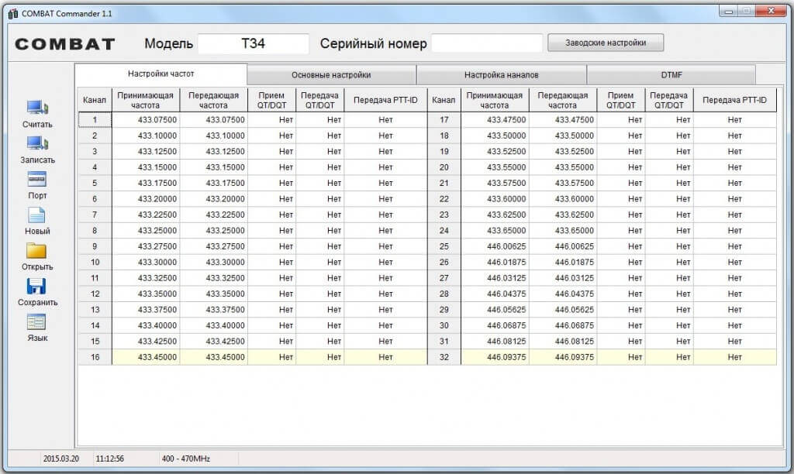This screenshot has height=474, width=794.
Task: Open the Основные настройки tab
Action: (331, 75)
